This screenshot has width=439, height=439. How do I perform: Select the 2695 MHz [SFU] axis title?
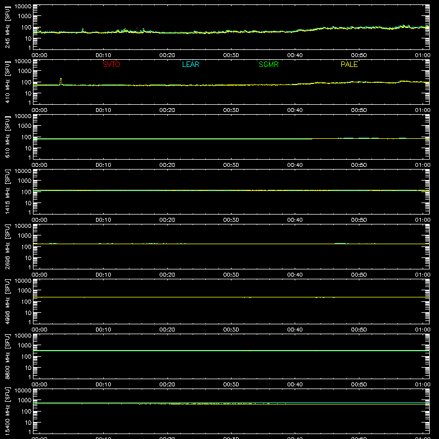point(7,246)
